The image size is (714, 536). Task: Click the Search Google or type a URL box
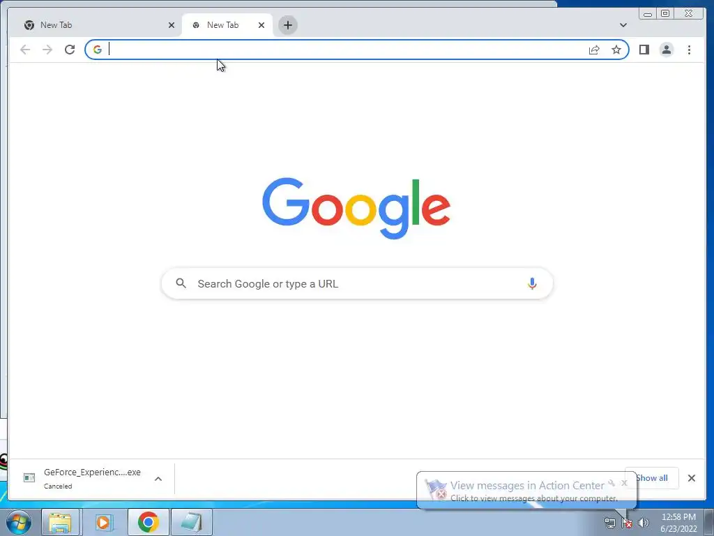click(357, 283)
